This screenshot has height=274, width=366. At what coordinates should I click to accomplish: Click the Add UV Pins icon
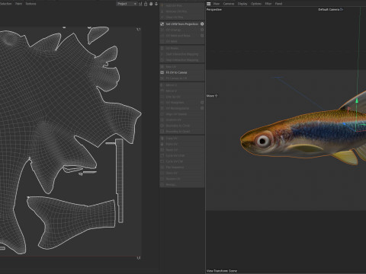[162, 5]
